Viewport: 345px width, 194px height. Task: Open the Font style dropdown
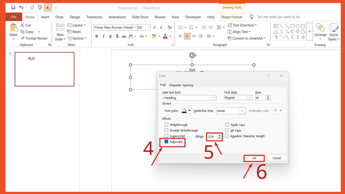(x=250, y=98)
